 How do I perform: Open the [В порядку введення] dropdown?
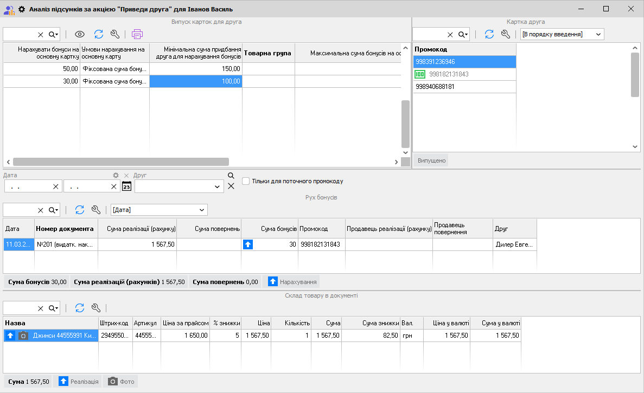(598, 34)
